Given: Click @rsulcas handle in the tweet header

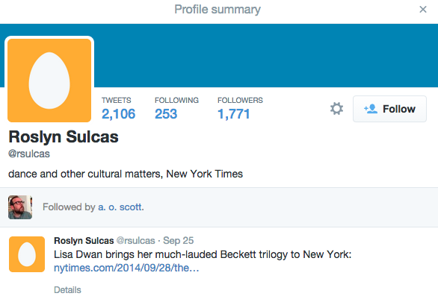Looking at the screenshot, I should pyautogui.click(x=135, y=241).
